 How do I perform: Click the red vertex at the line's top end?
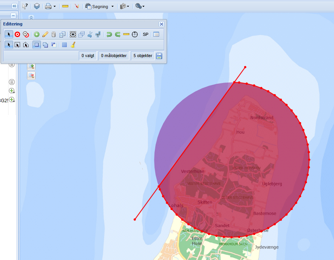[x=245, y=67]
